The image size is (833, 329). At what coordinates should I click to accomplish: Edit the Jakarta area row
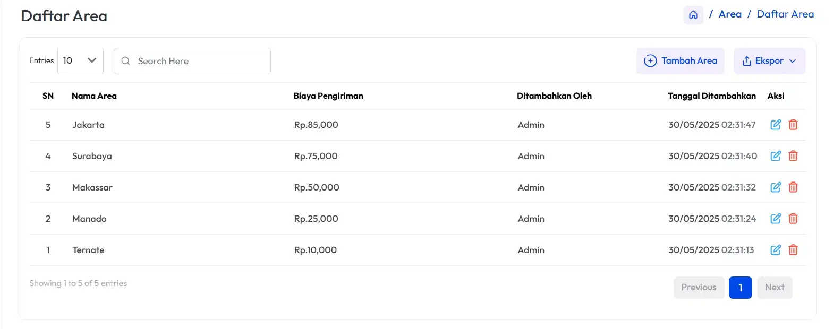(x=776, y=125)
